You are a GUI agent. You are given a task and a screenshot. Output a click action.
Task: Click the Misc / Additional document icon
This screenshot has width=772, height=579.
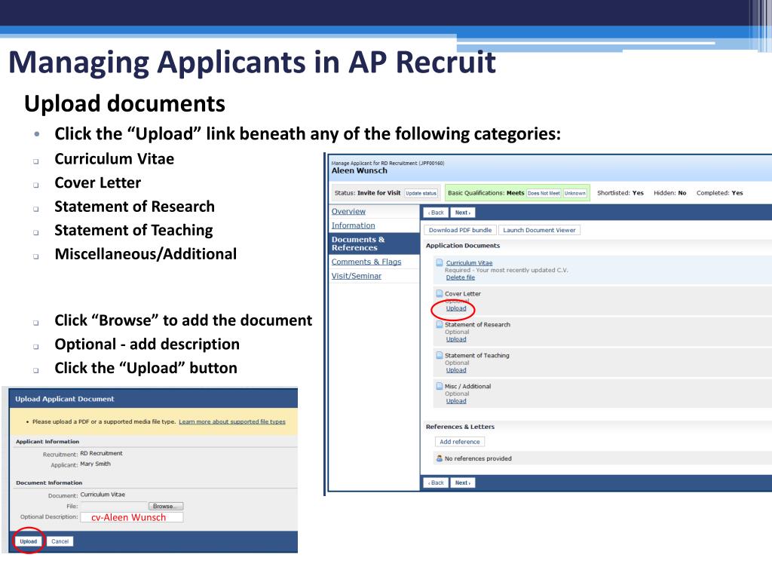click(440, 386)
